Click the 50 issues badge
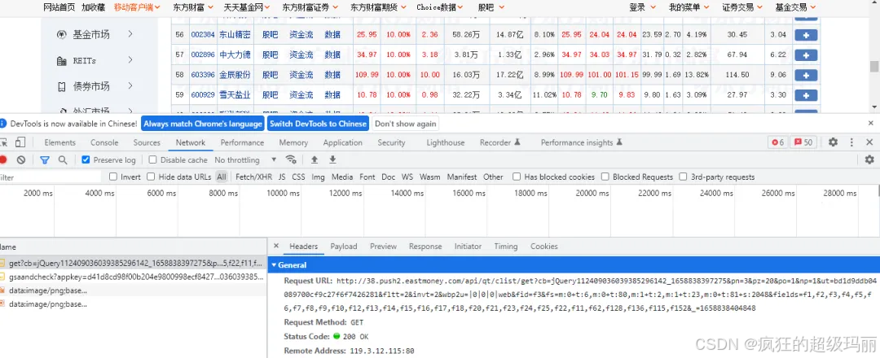Viewport: 880px width, 358px height. [x=803, y=142]
